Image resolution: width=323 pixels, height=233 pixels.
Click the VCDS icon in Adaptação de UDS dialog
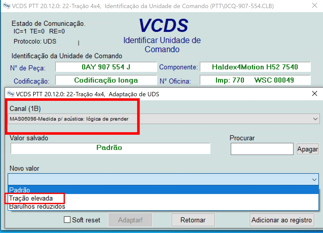pyautogui.click(x=10, y=94)
